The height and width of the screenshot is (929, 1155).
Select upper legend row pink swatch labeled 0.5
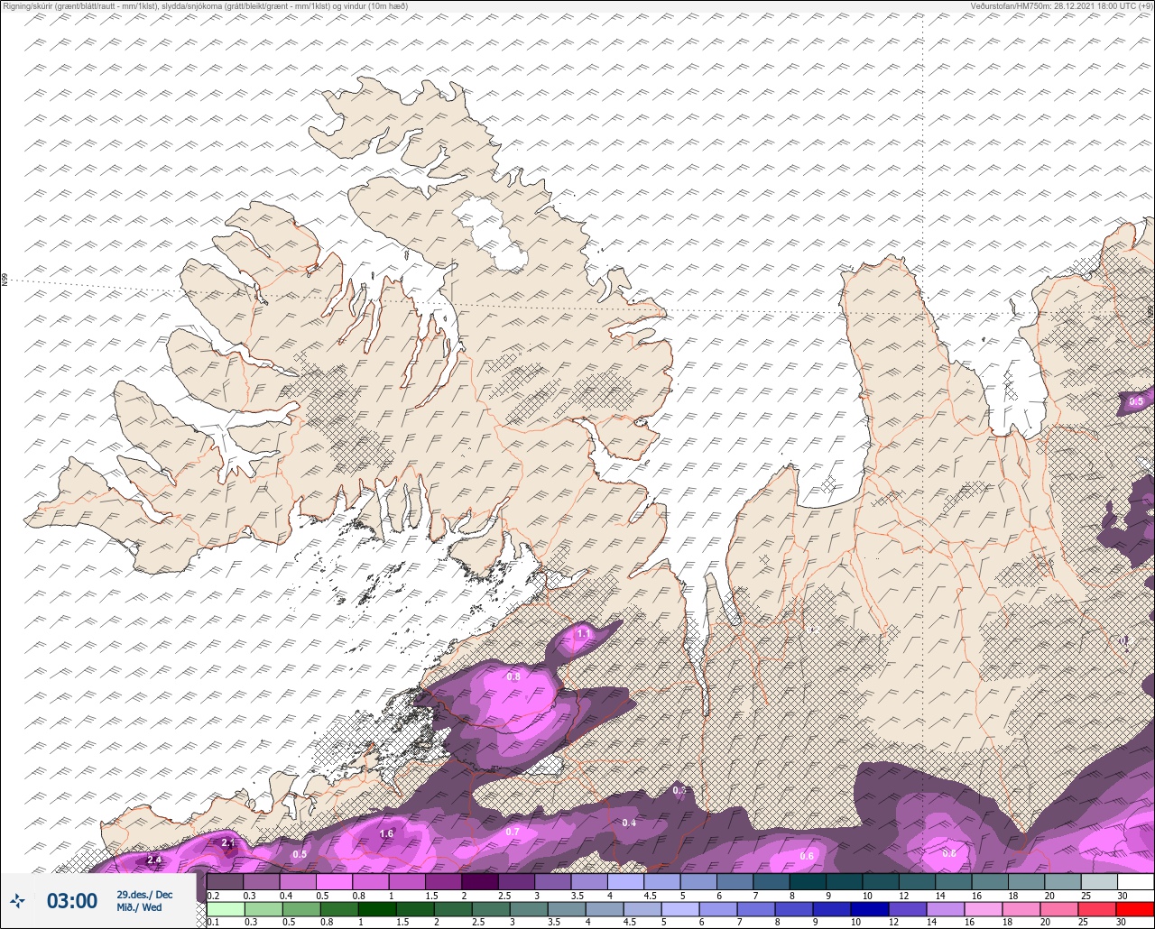(334, 881)
